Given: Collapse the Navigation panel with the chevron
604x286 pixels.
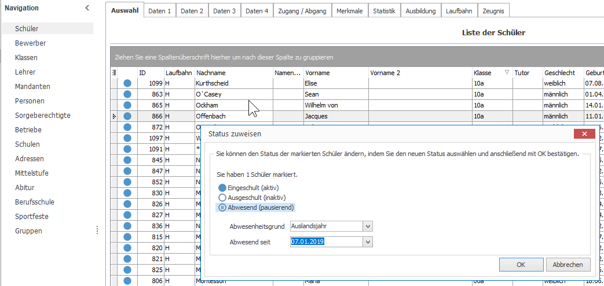Looking at the screenshot, I should pyautogui.click(x=87, y=8).
